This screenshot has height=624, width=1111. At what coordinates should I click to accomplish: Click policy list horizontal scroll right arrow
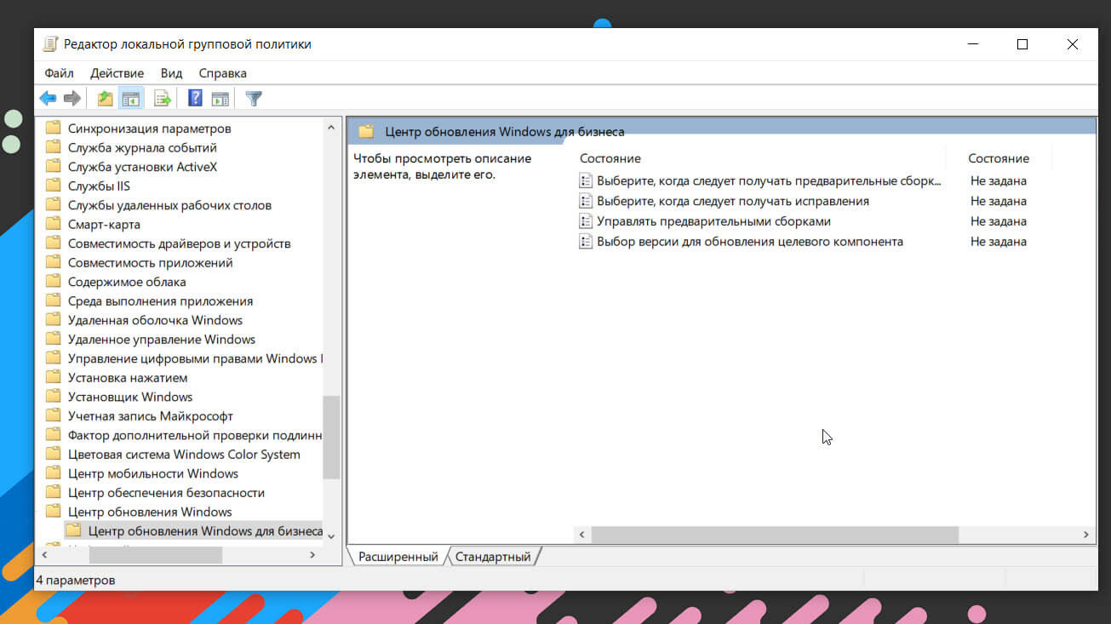click(x=1086, y=535)
